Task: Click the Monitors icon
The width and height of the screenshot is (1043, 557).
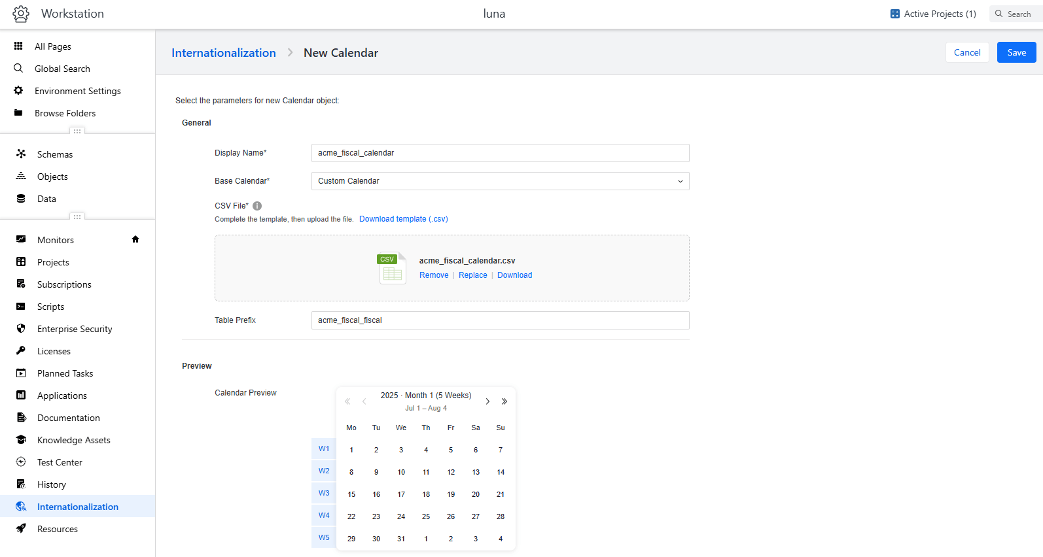Action: tap(21, 239)
